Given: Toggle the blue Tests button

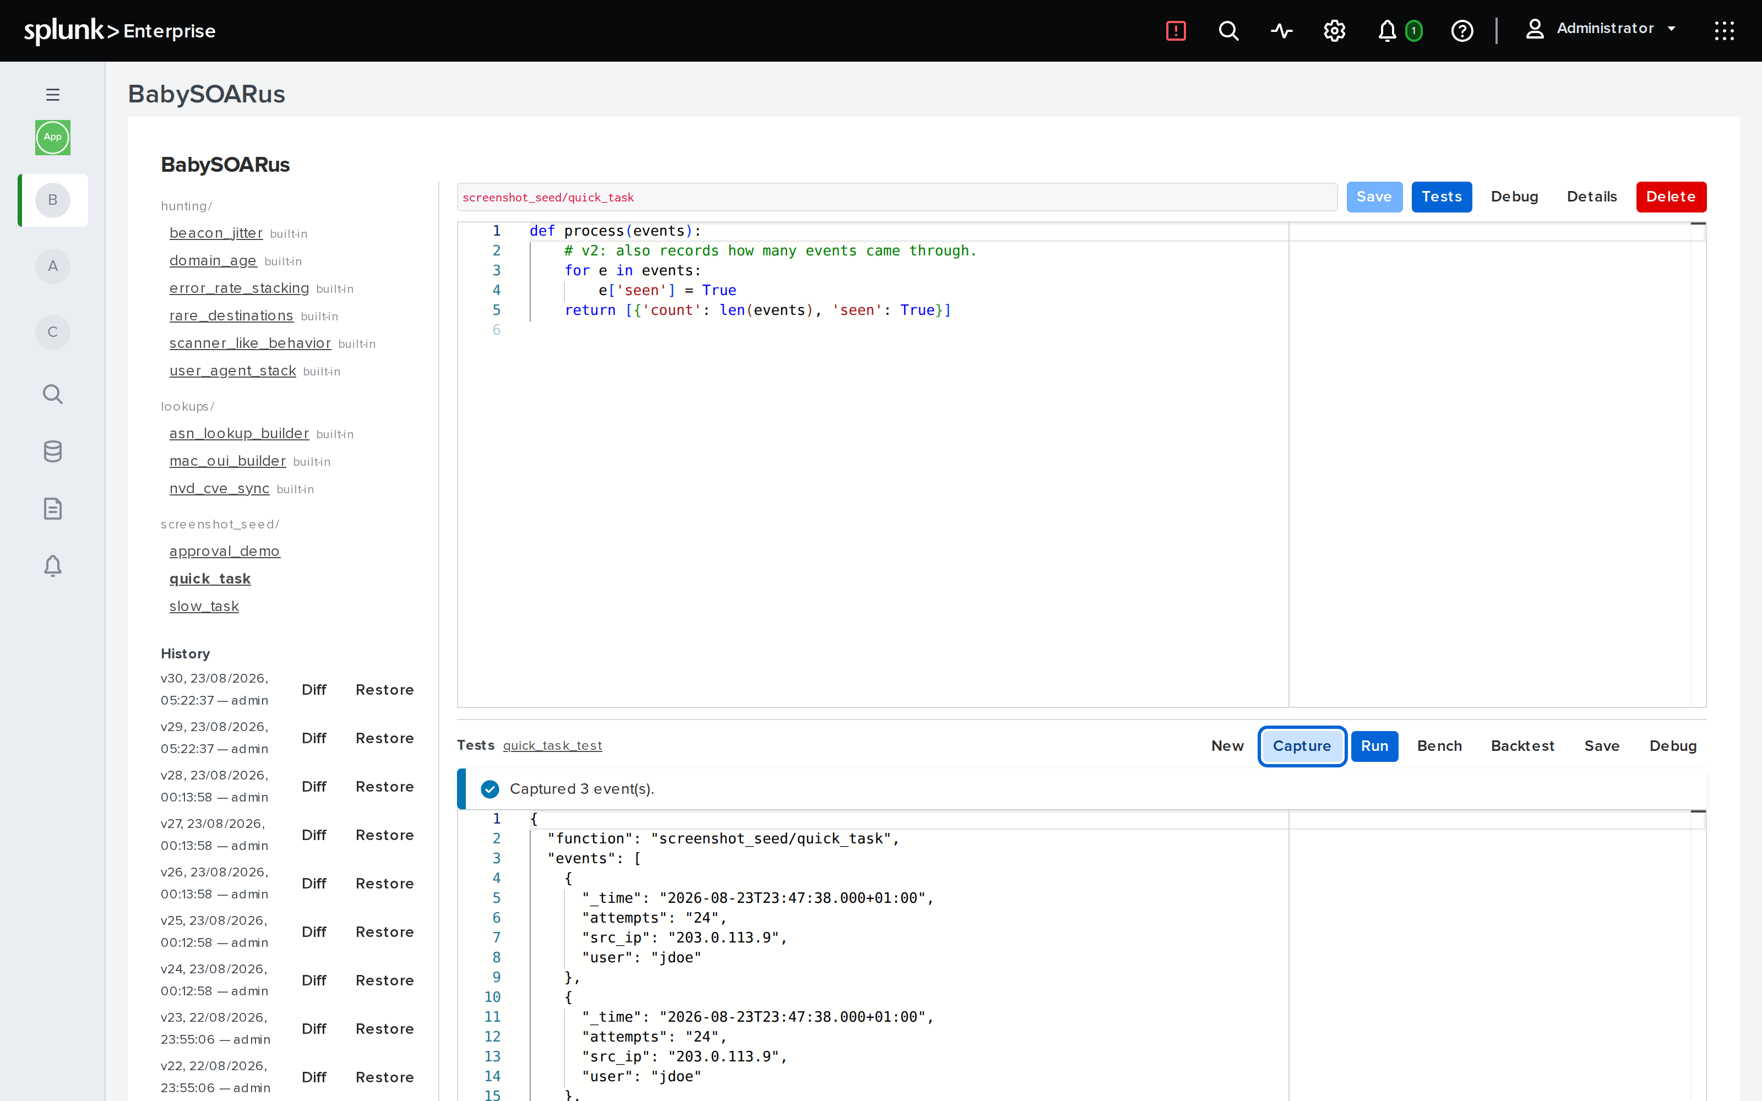Looking at the screenshot, I should (1442, 197).
